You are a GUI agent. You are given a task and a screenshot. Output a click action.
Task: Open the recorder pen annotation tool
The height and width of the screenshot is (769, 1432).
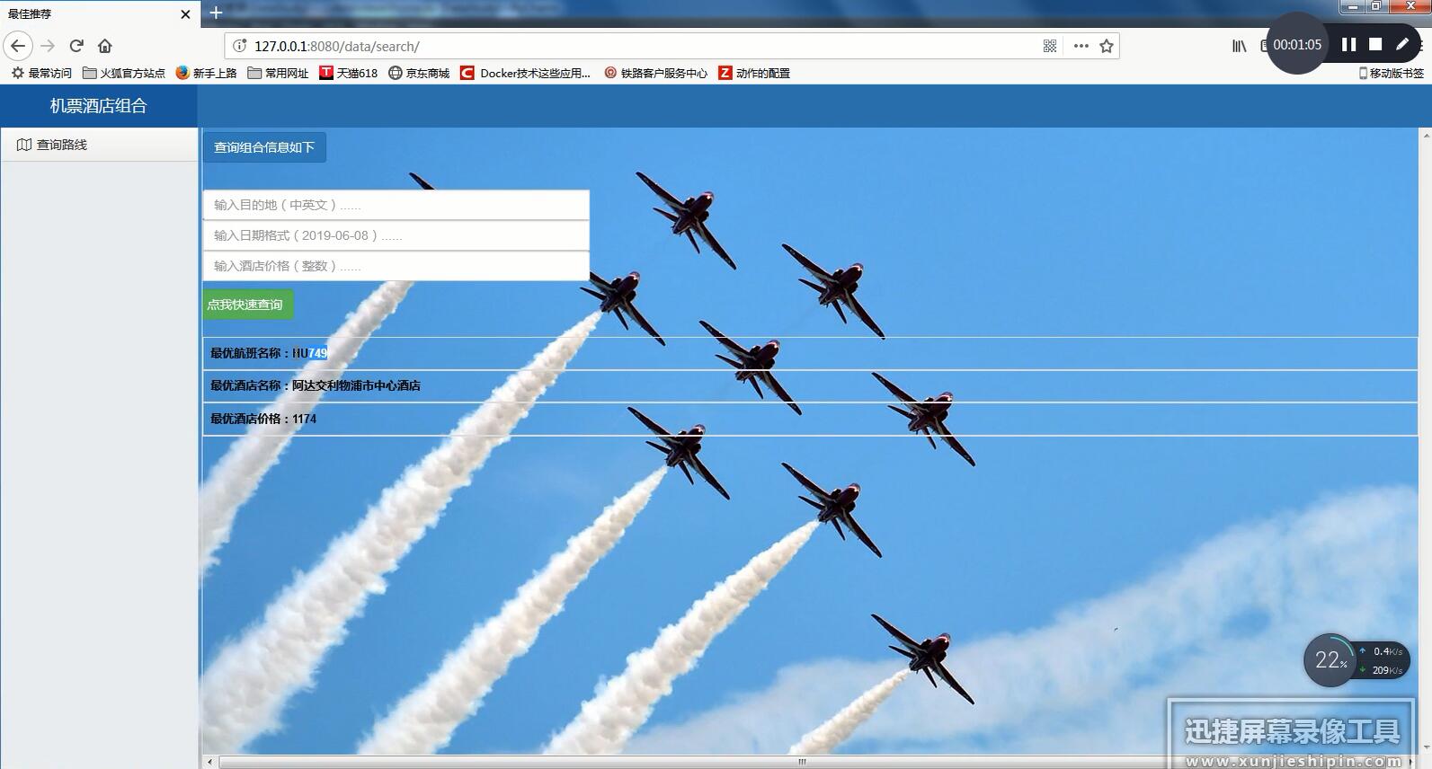(x=1402, y=44)
